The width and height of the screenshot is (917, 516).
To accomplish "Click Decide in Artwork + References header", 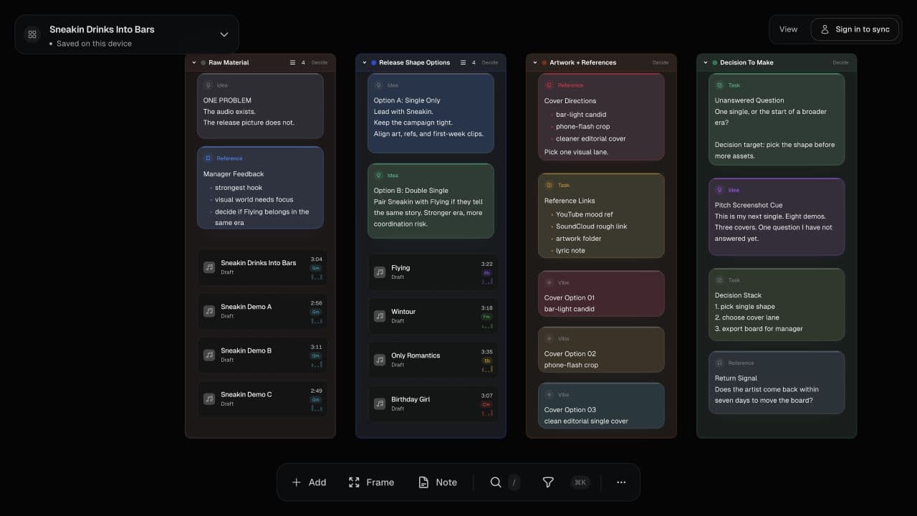I will click(x=661, y=62).
